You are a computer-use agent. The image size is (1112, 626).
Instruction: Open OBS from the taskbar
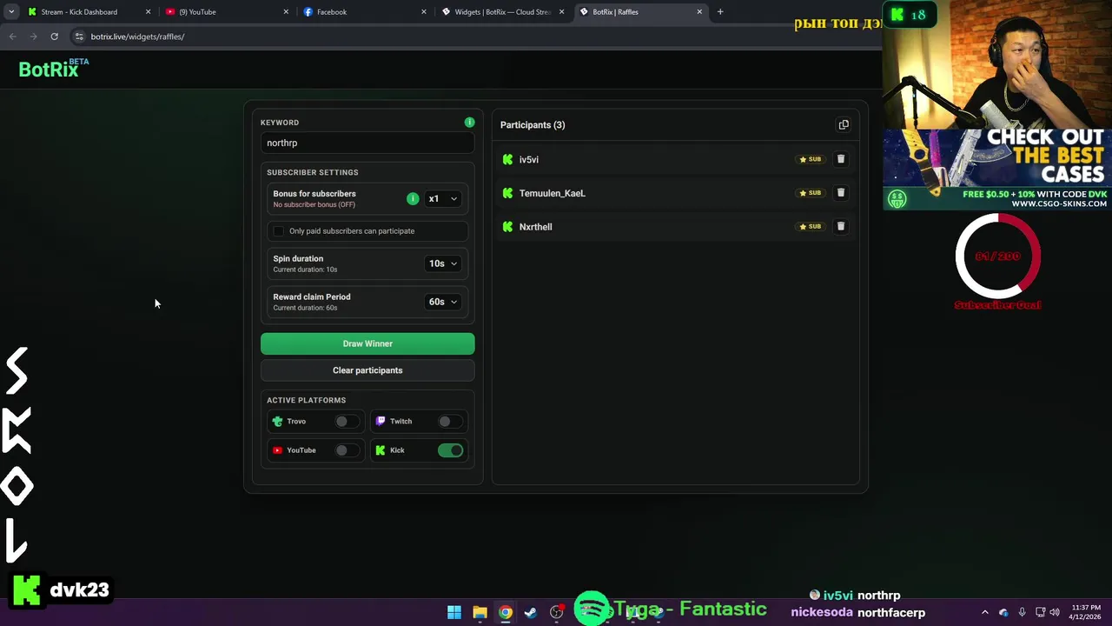[x=557, y=612]
